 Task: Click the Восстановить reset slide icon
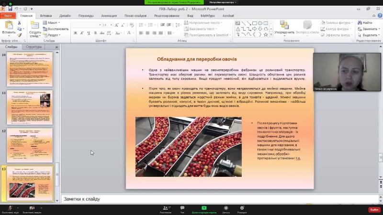[55, 29]
